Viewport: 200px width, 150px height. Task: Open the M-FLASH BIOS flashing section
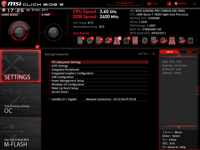[20, 133]
